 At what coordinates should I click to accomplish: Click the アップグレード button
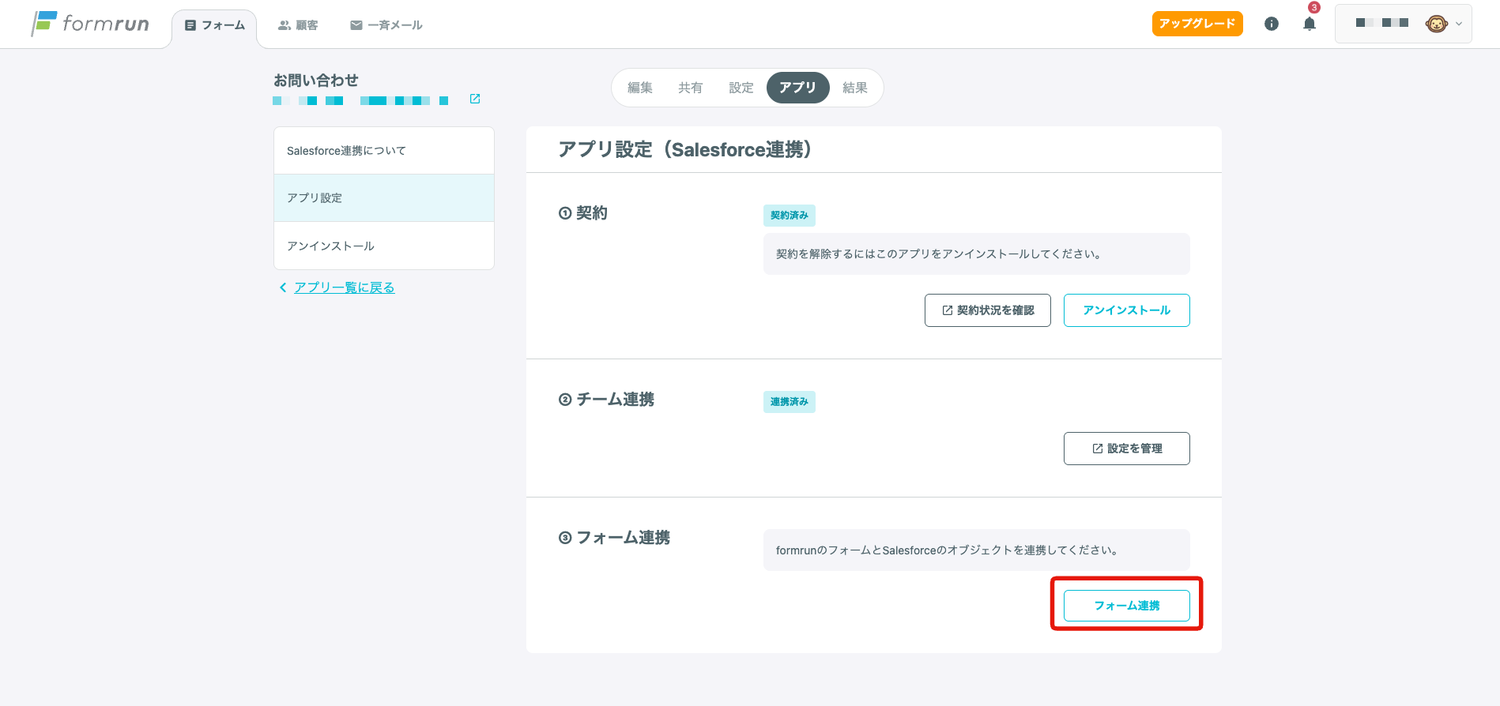point(1197,24)
